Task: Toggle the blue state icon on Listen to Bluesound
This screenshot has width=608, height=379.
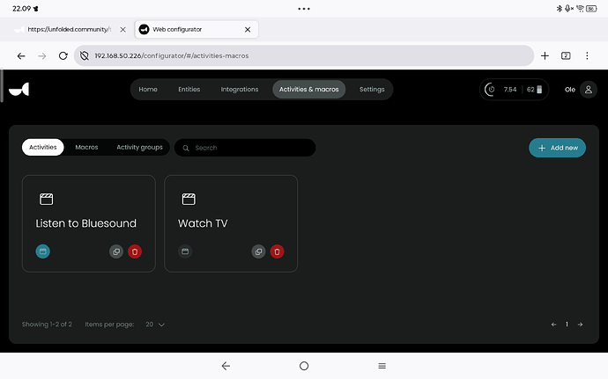Action: [x=42, y=251]
